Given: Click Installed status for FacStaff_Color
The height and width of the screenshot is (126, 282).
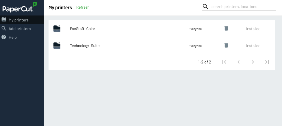Looking at the screenshot, I should [253, 29].
